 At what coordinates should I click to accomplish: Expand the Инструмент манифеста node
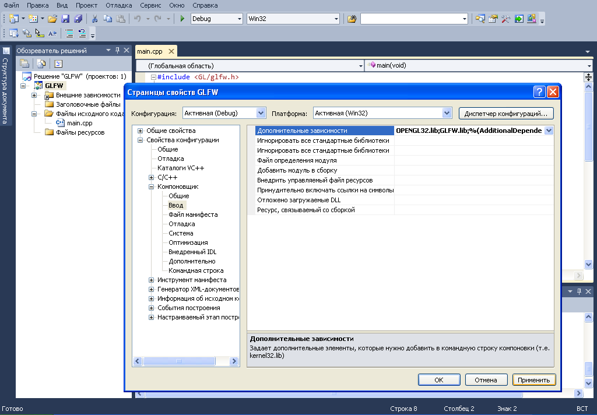[x=151, y=280]
